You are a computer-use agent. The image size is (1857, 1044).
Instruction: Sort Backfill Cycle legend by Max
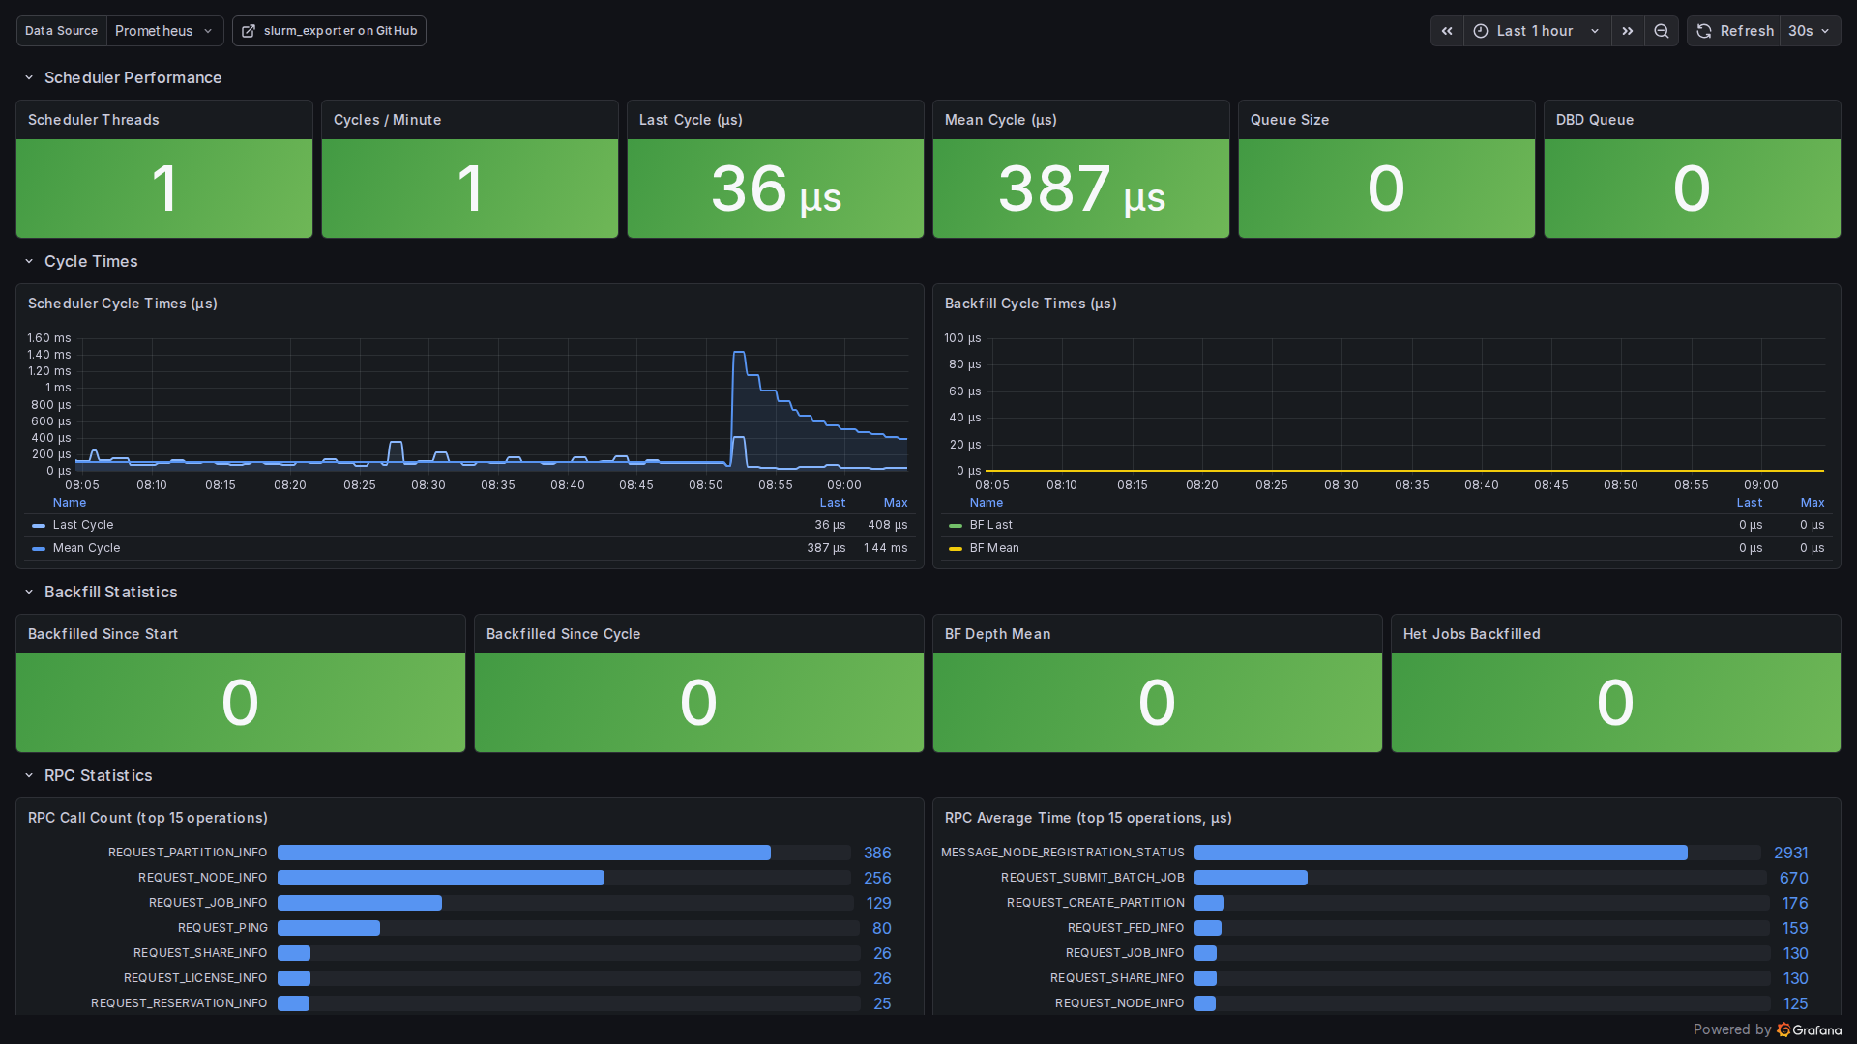[1813, 503]
